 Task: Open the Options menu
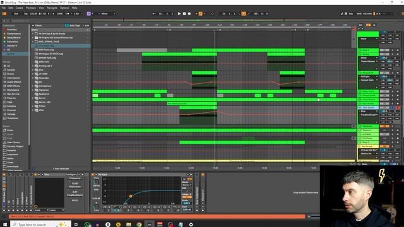click(x=64, y=8)
